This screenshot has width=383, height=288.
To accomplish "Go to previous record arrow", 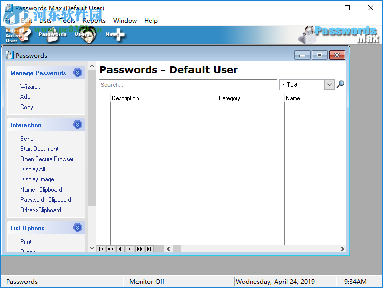I will (x=120, y=249).
